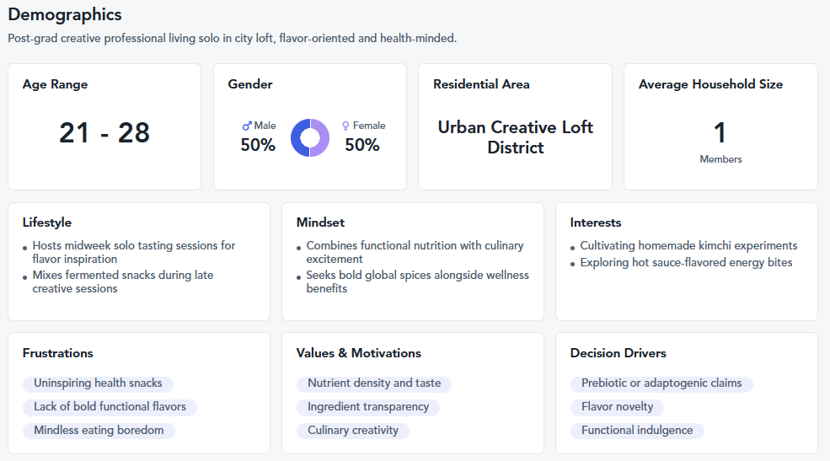The image size is (830, 461).
Task: Click the 'Culinary creativity' tag
Action: click(353, 431)
